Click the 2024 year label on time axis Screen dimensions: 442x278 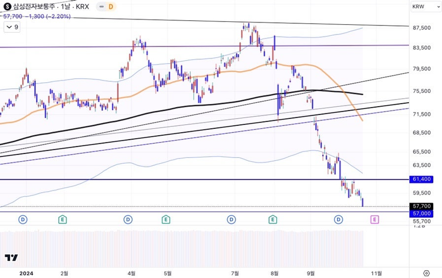(26, 273)
